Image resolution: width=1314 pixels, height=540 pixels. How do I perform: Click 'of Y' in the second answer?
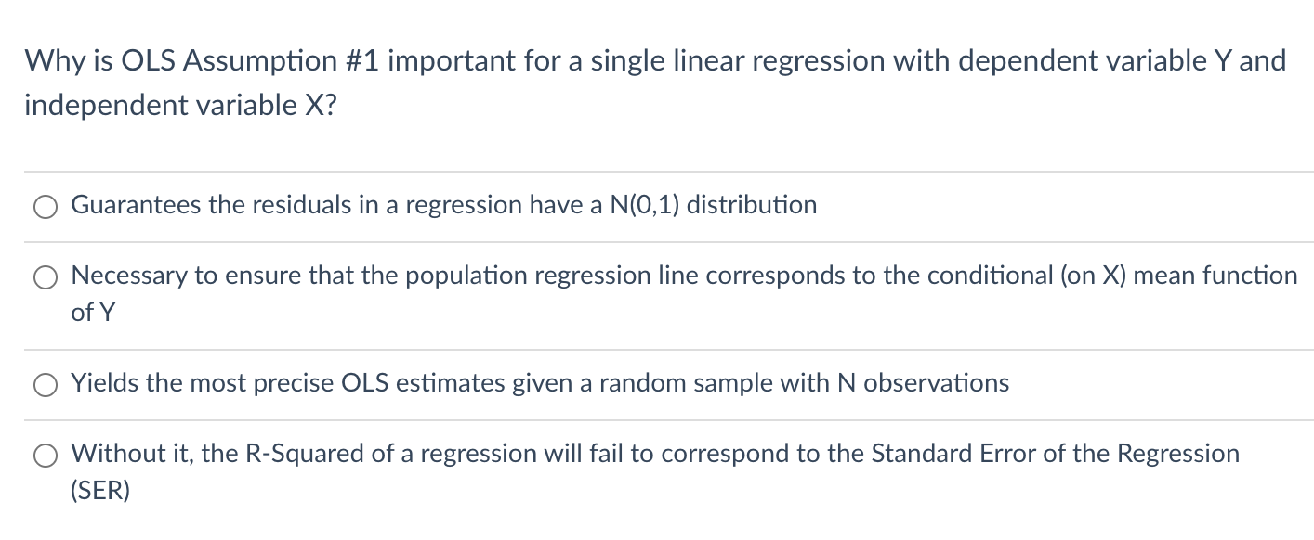(92, 313)
